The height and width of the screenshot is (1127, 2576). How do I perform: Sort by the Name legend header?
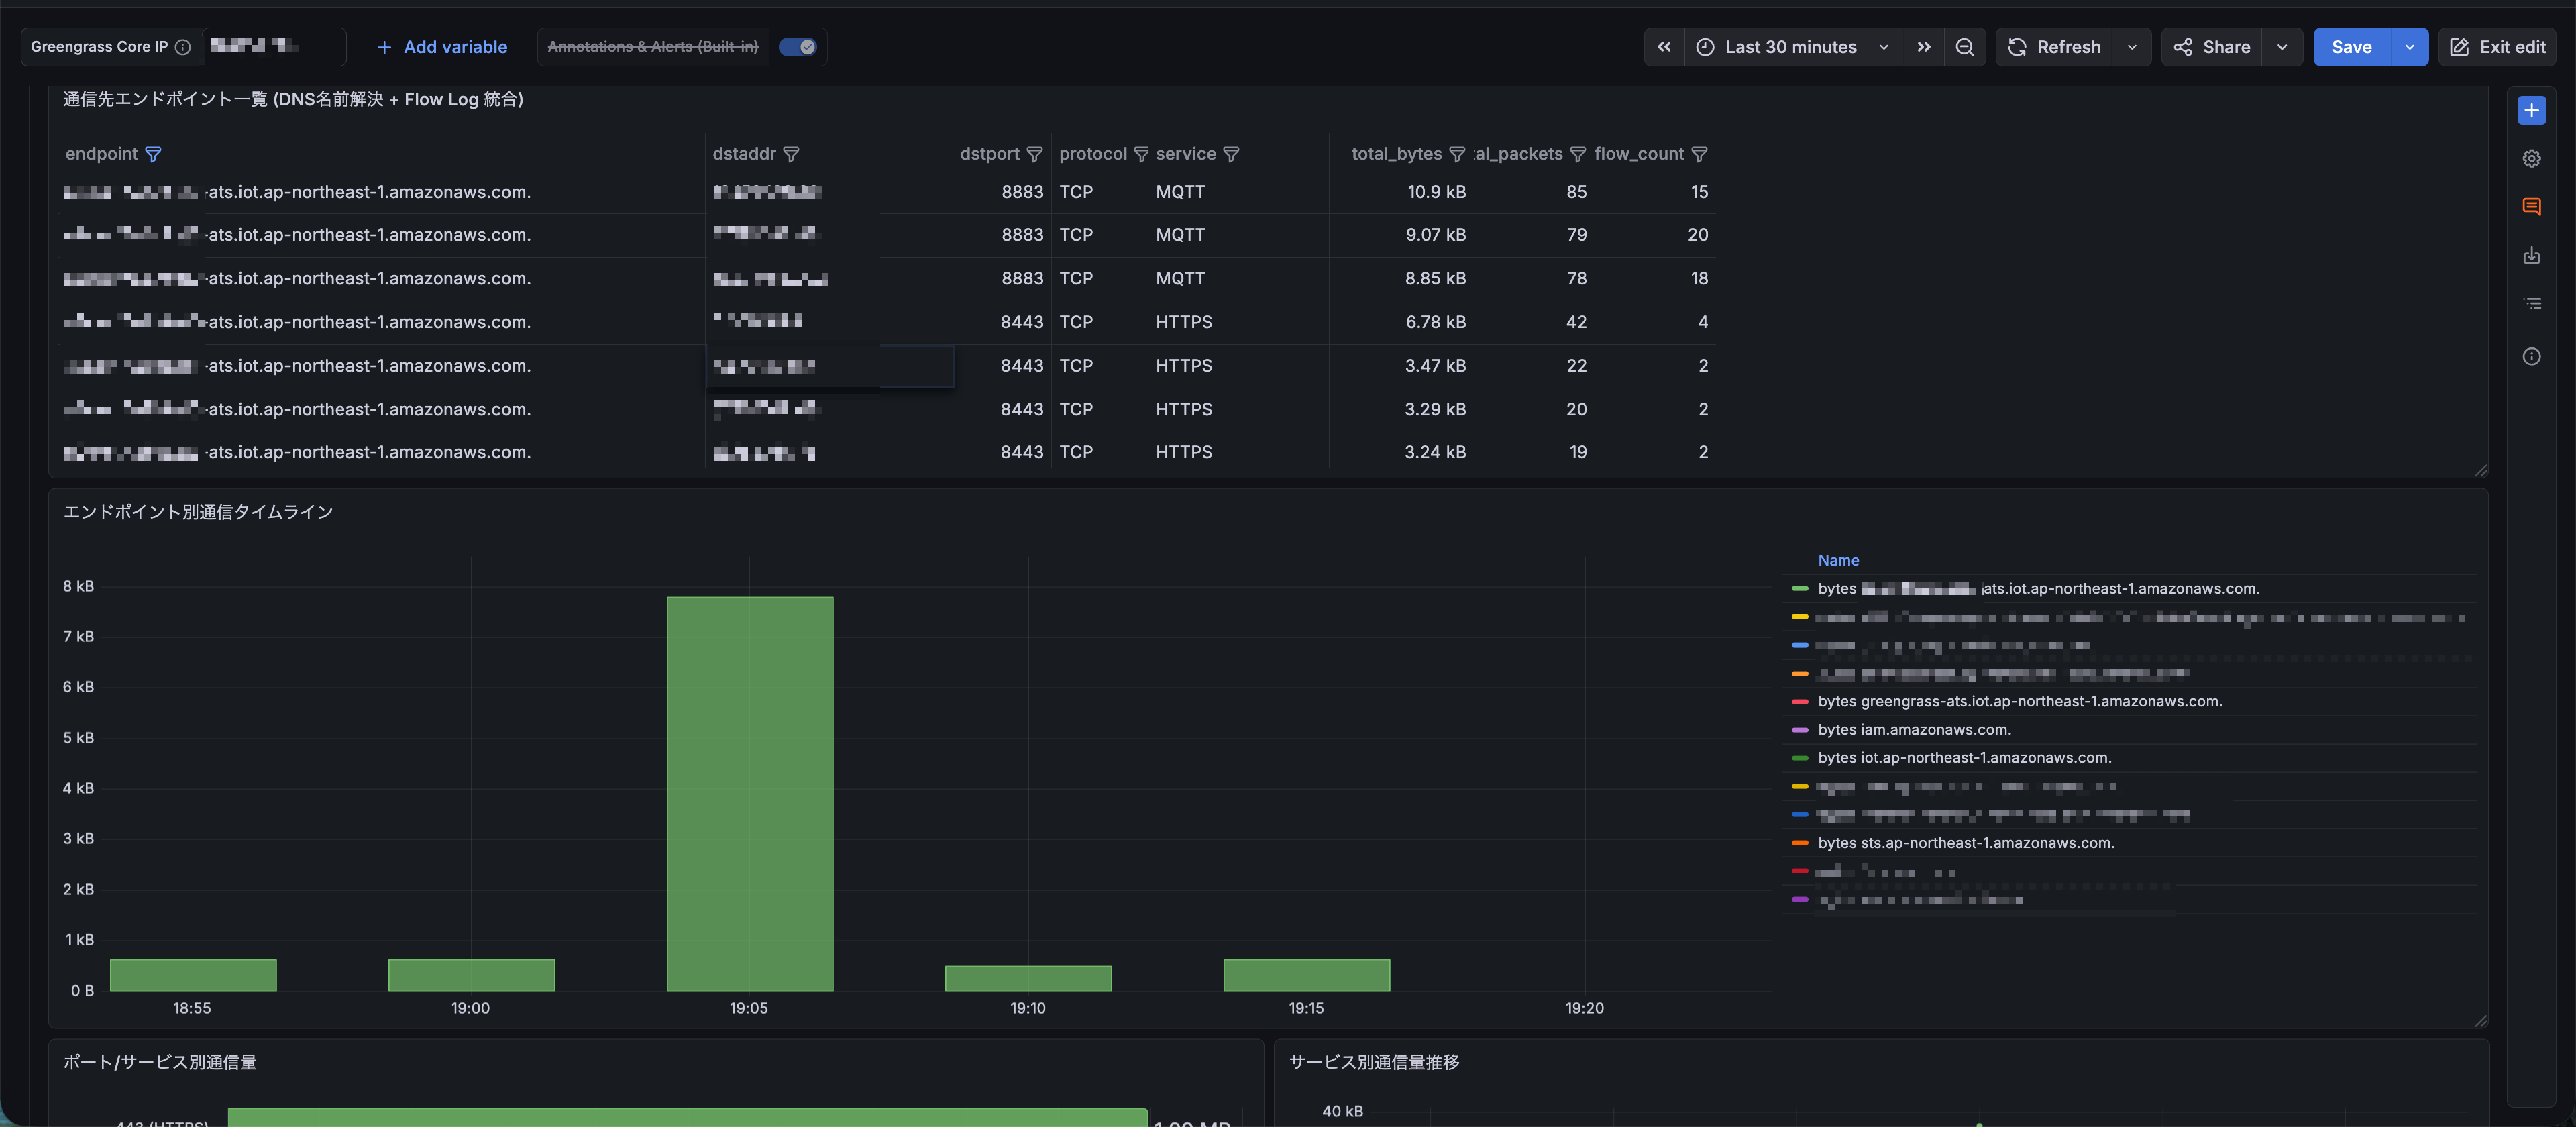pyautogui.click(x=1838, y=560)
